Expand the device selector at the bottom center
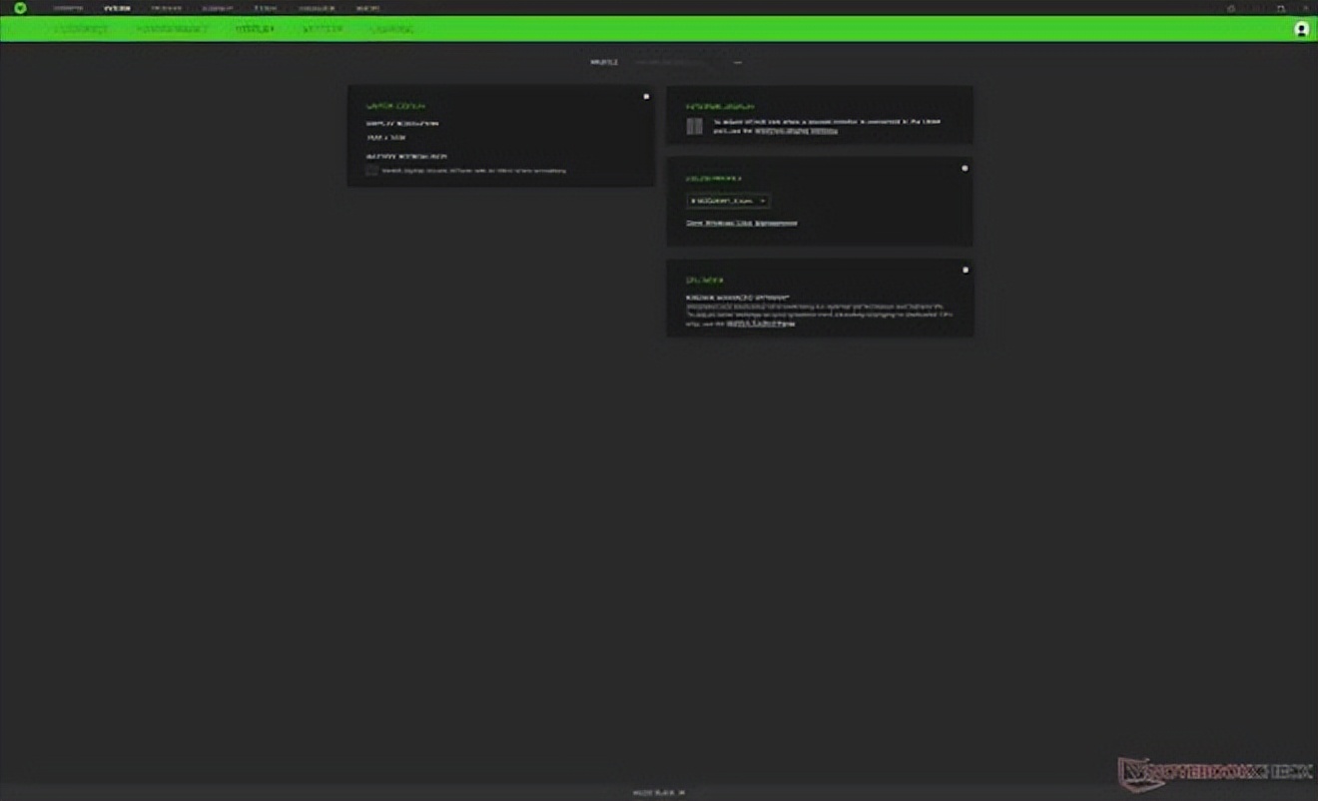Screen dimensions: 1318x801 click(x=659, y=793)
